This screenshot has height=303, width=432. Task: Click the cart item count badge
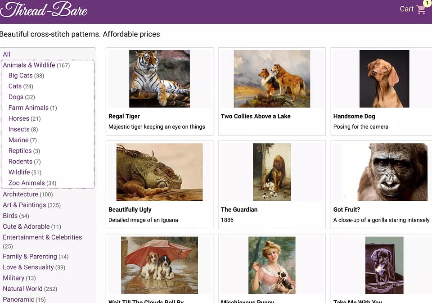[427, 3]
